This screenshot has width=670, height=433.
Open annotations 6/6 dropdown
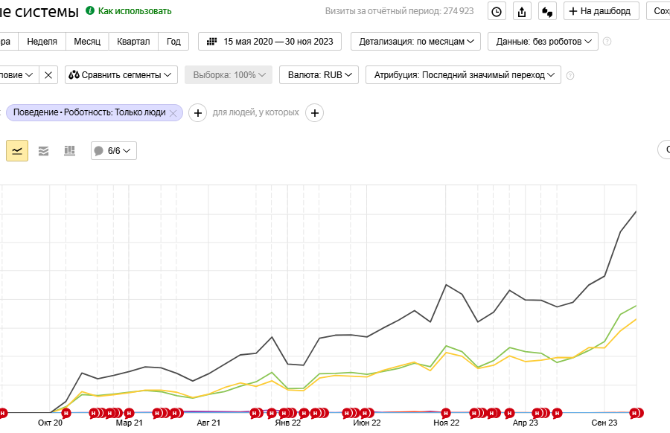[114, 151]
